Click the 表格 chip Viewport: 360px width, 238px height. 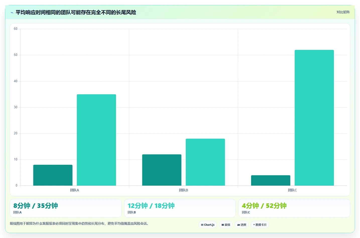coord(226,225)
